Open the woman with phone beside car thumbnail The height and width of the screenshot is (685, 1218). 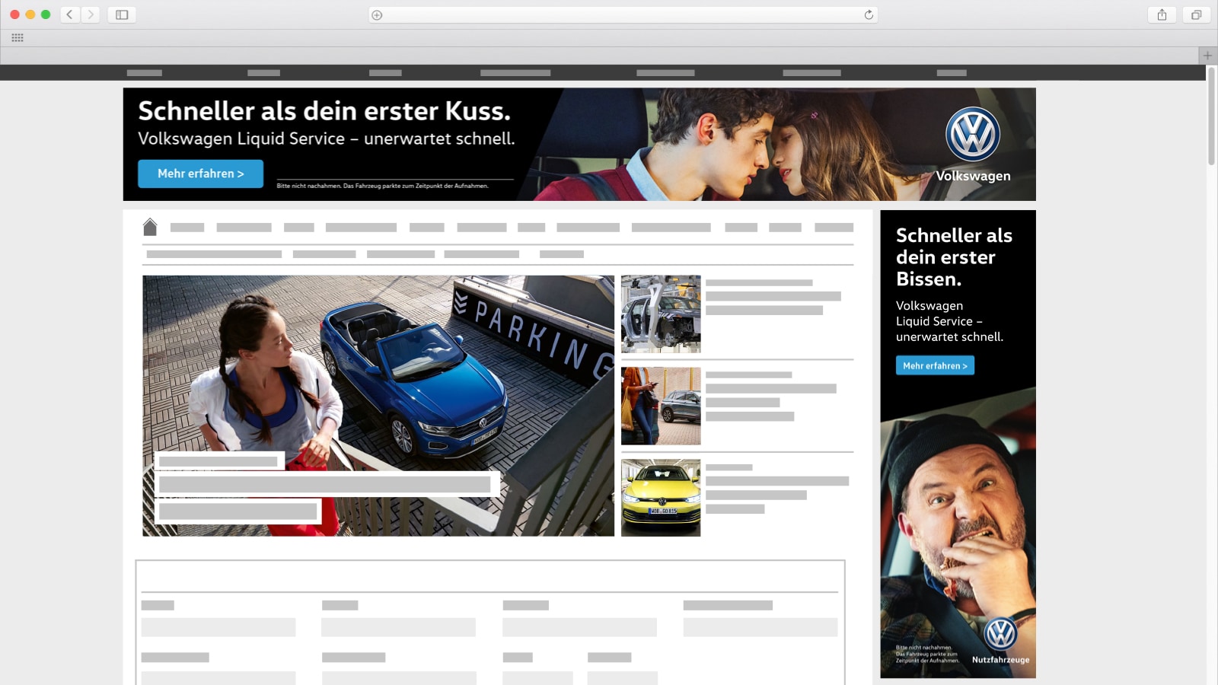point(661,406)
